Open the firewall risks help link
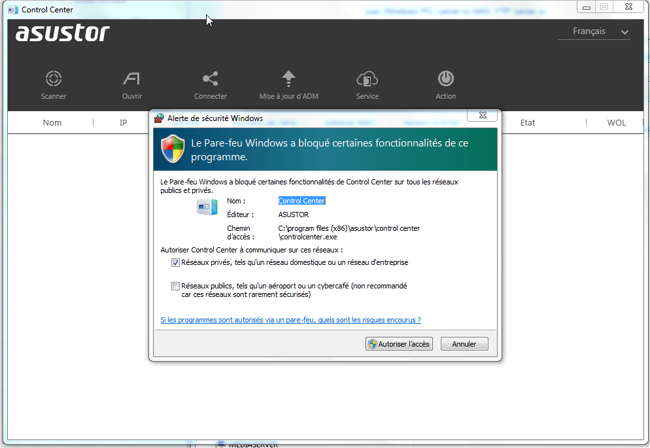 click(290, 320)
